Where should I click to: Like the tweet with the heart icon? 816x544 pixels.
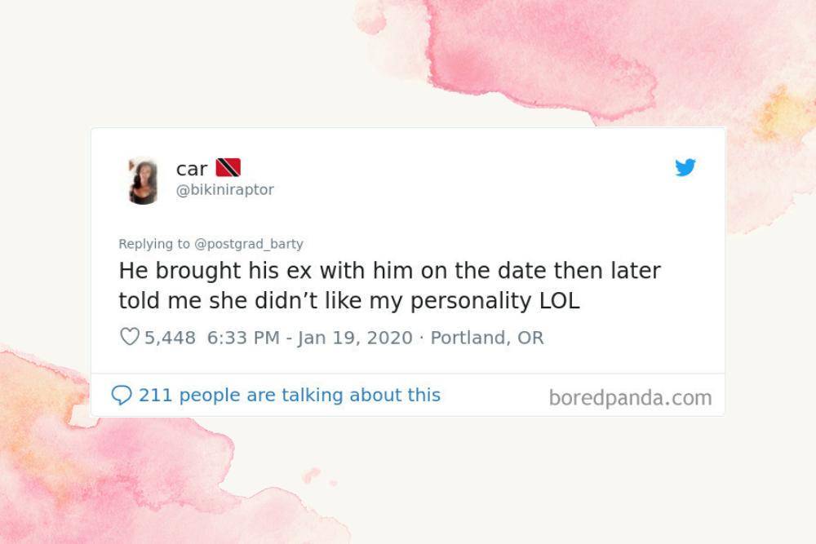(x=129, y=337)
